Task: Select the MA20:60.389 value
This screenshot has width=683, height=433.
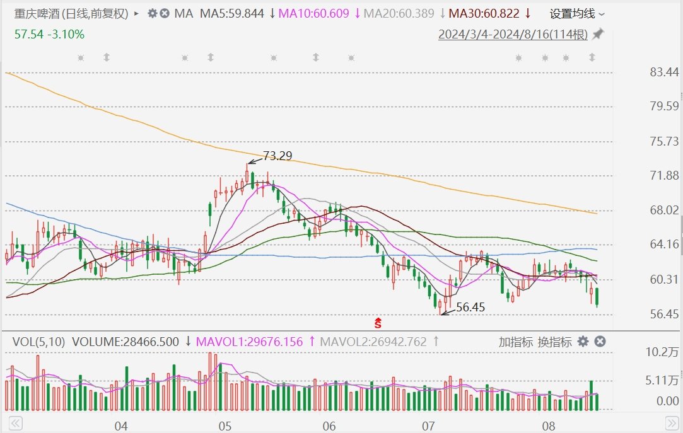Action: point(399,14)
